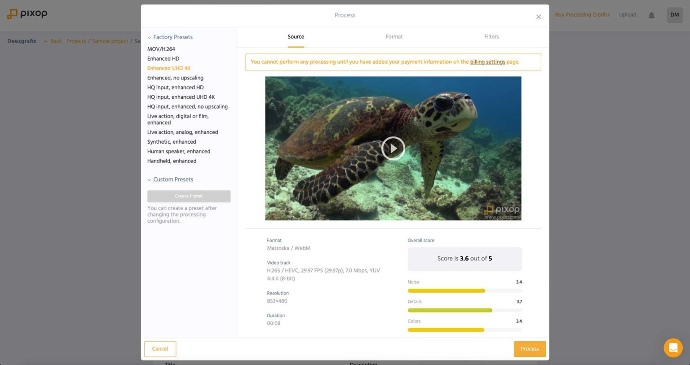Collapse the Factory Presets section

click(x=150, y=37)
